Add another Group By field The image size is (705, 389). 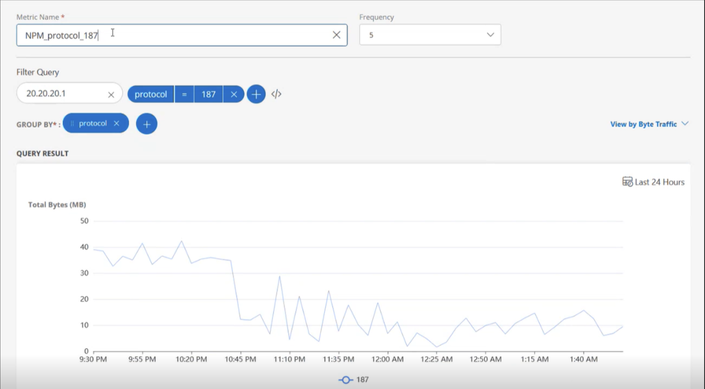147,124
